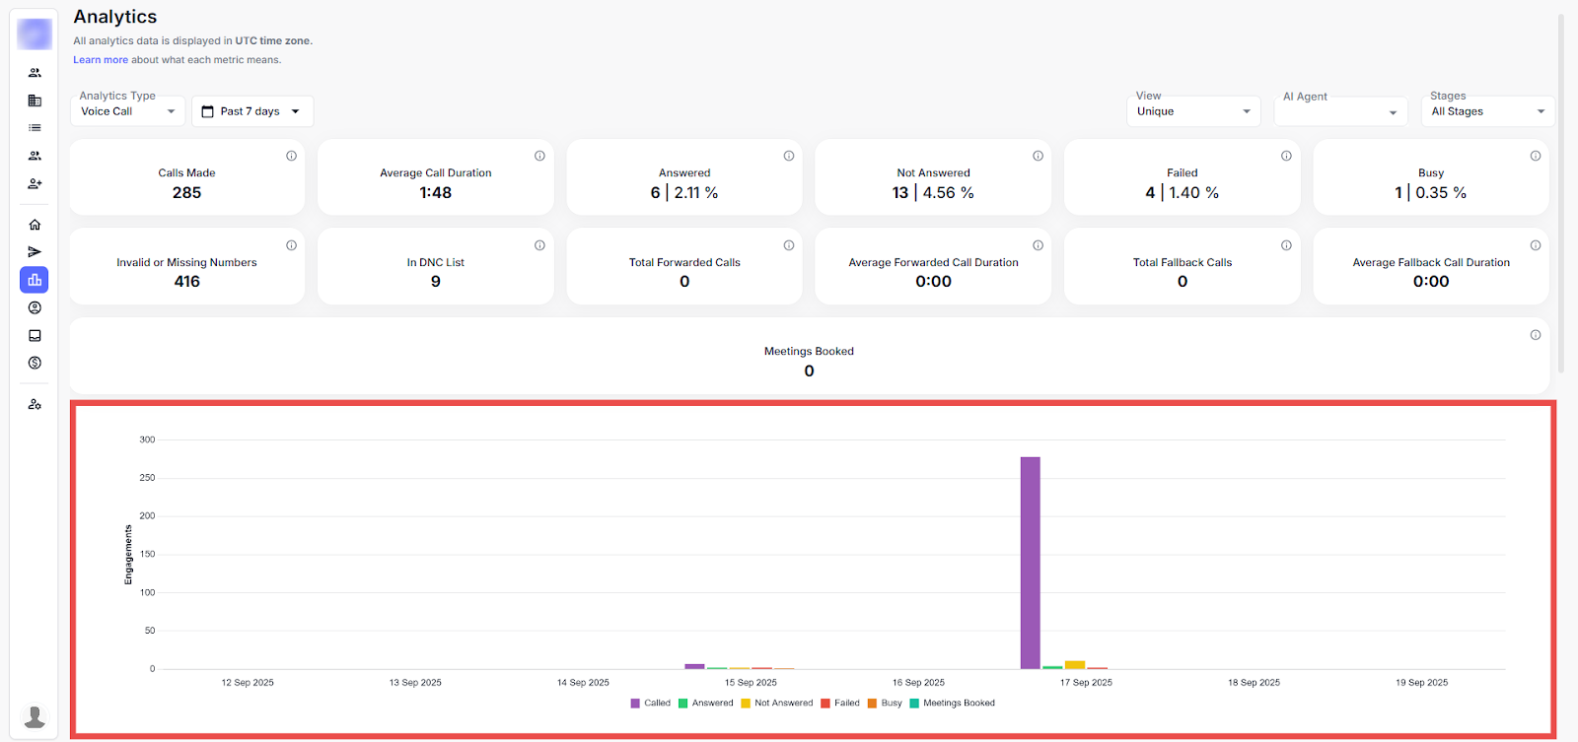Expand the Past 7 days date picker
This screenshot has width=1578, height=742.
(251, 111)
